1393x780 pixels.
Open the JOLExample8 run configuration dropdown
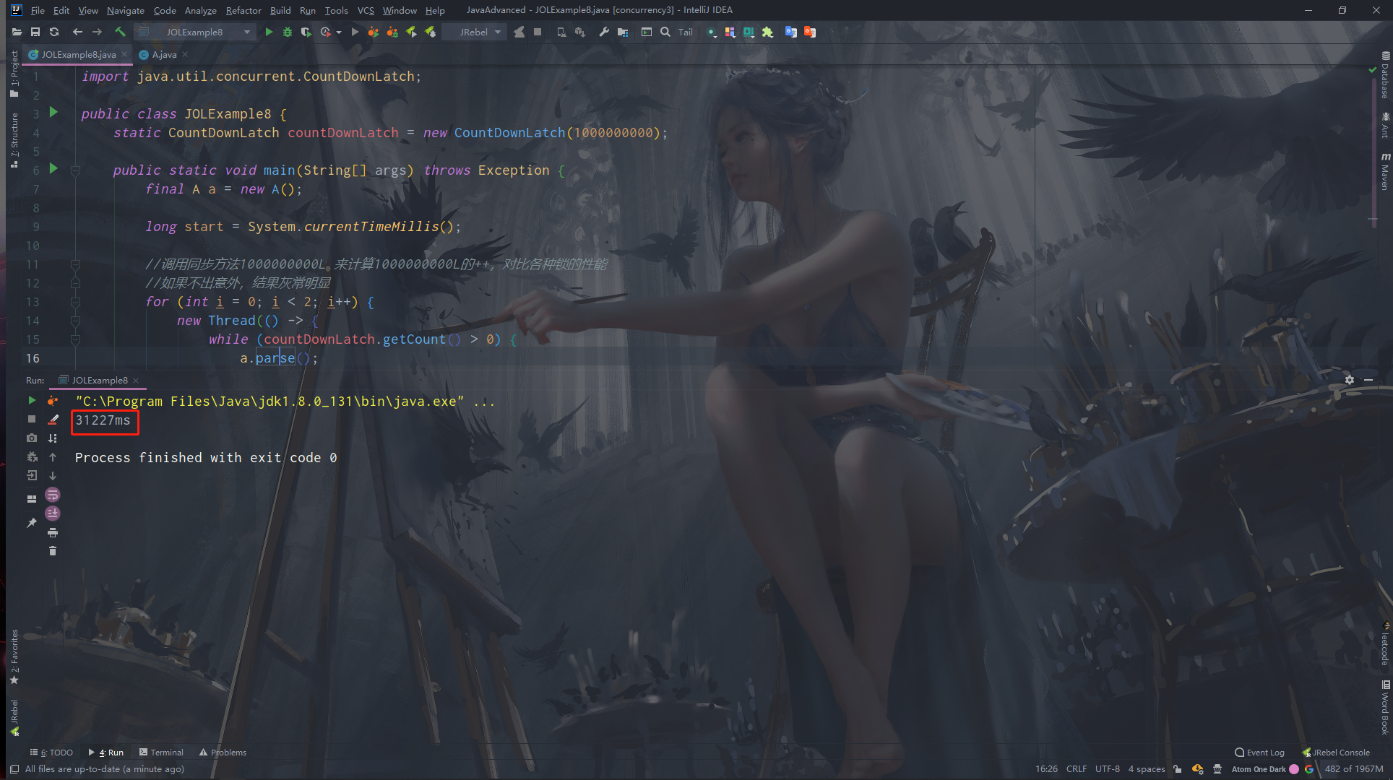pos(195,32)
